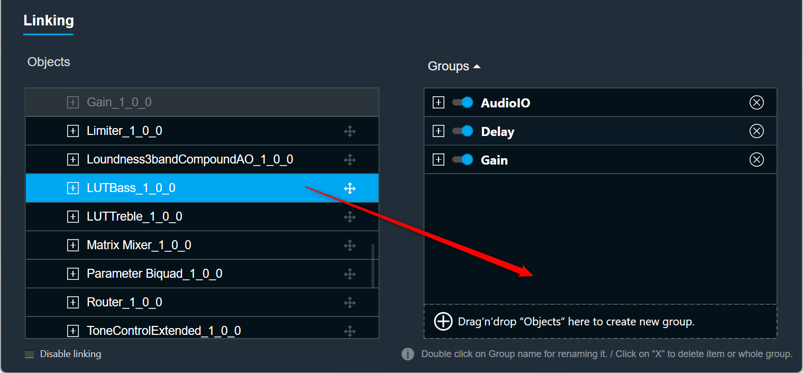This screenshot has width=803, height=373.
Task: Select the Linking tab
Action: point(49,21)
